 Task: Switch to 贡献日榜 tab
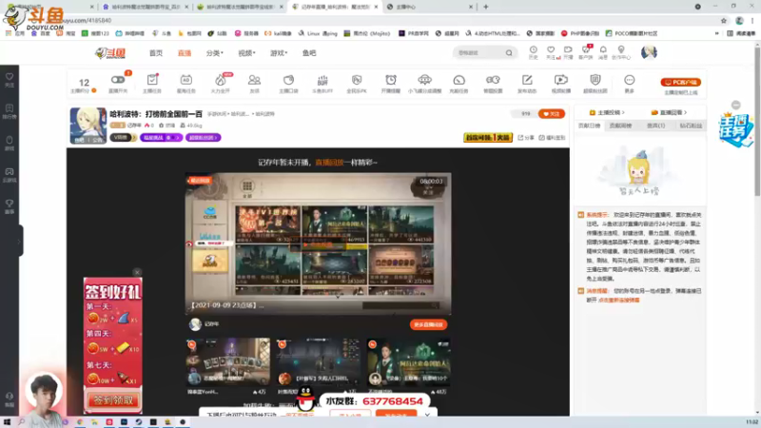pyautogui.click(x=589, y=126)
